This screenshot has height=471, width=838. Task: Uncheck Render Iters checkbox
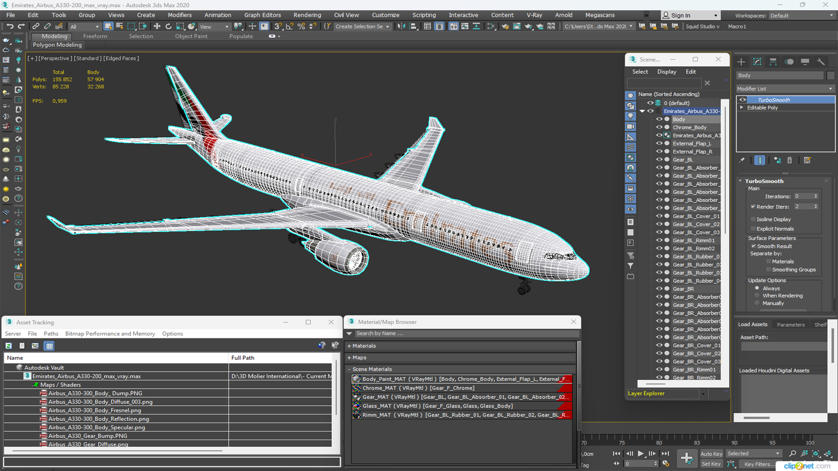pos(753,207)
